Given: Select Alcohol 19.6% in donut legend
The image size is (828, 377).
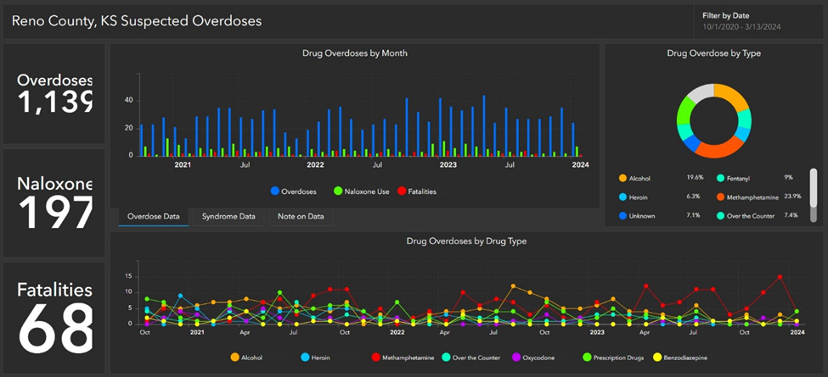Looking at the screenshot, I should 660,178.
